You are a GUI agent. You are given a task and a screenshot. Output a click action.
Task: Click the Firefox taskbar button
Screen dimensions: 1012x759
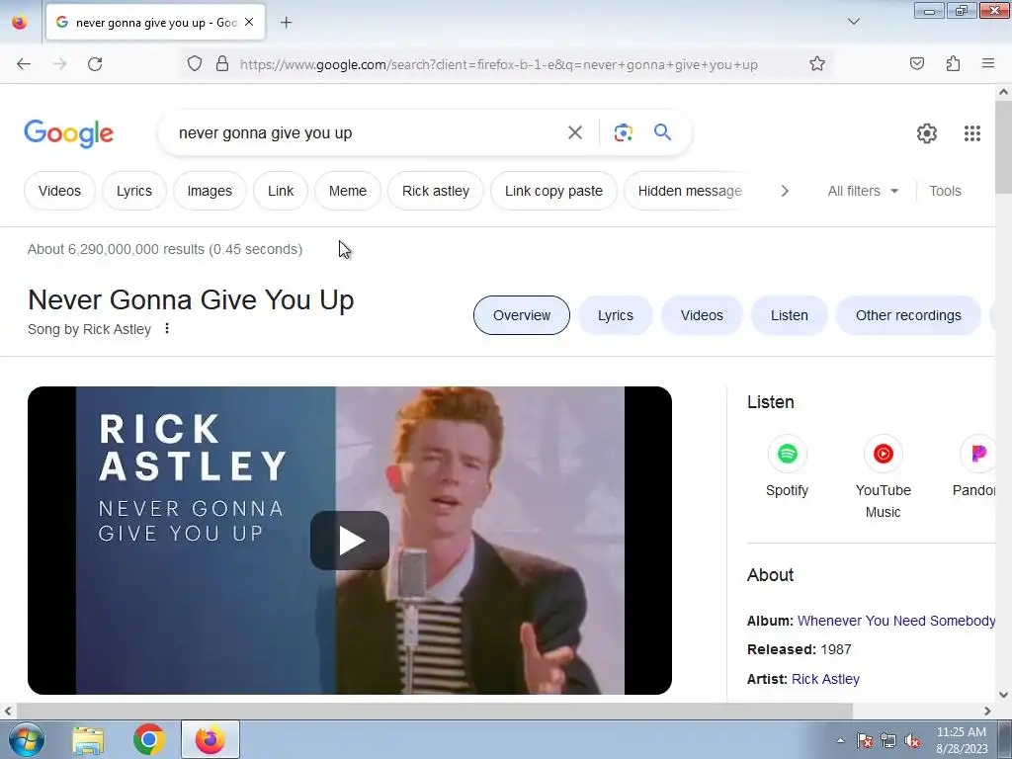211,739
